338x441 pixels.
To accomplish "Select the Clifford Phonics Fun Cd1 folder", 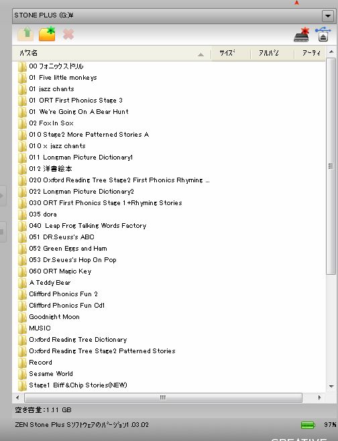I will point(61,306).
